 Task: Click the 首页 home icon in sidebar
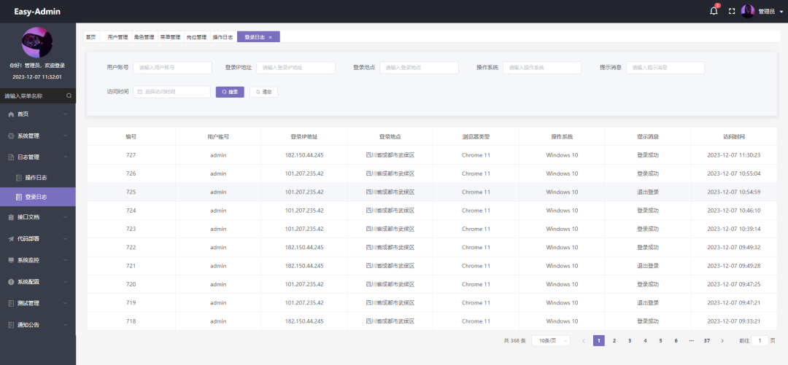pyautogui.click(x=11, y=114)
